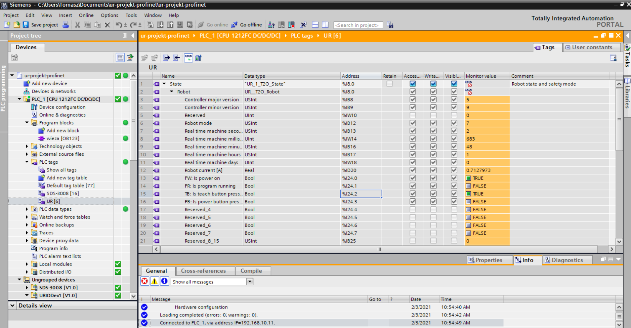This screenshot has height=328, width=631.
Task: Click the Start simulation icon
Action: [180, 25]
